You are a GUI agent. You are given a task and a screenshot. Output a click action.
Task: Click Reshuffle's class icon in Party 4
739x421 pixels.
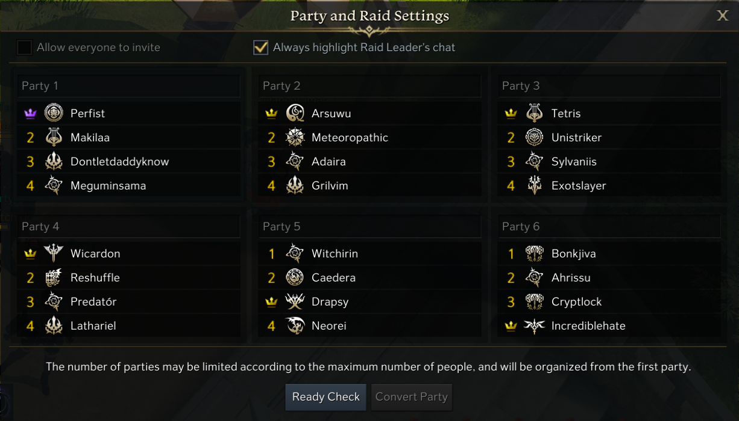click(x=54, y=278)
